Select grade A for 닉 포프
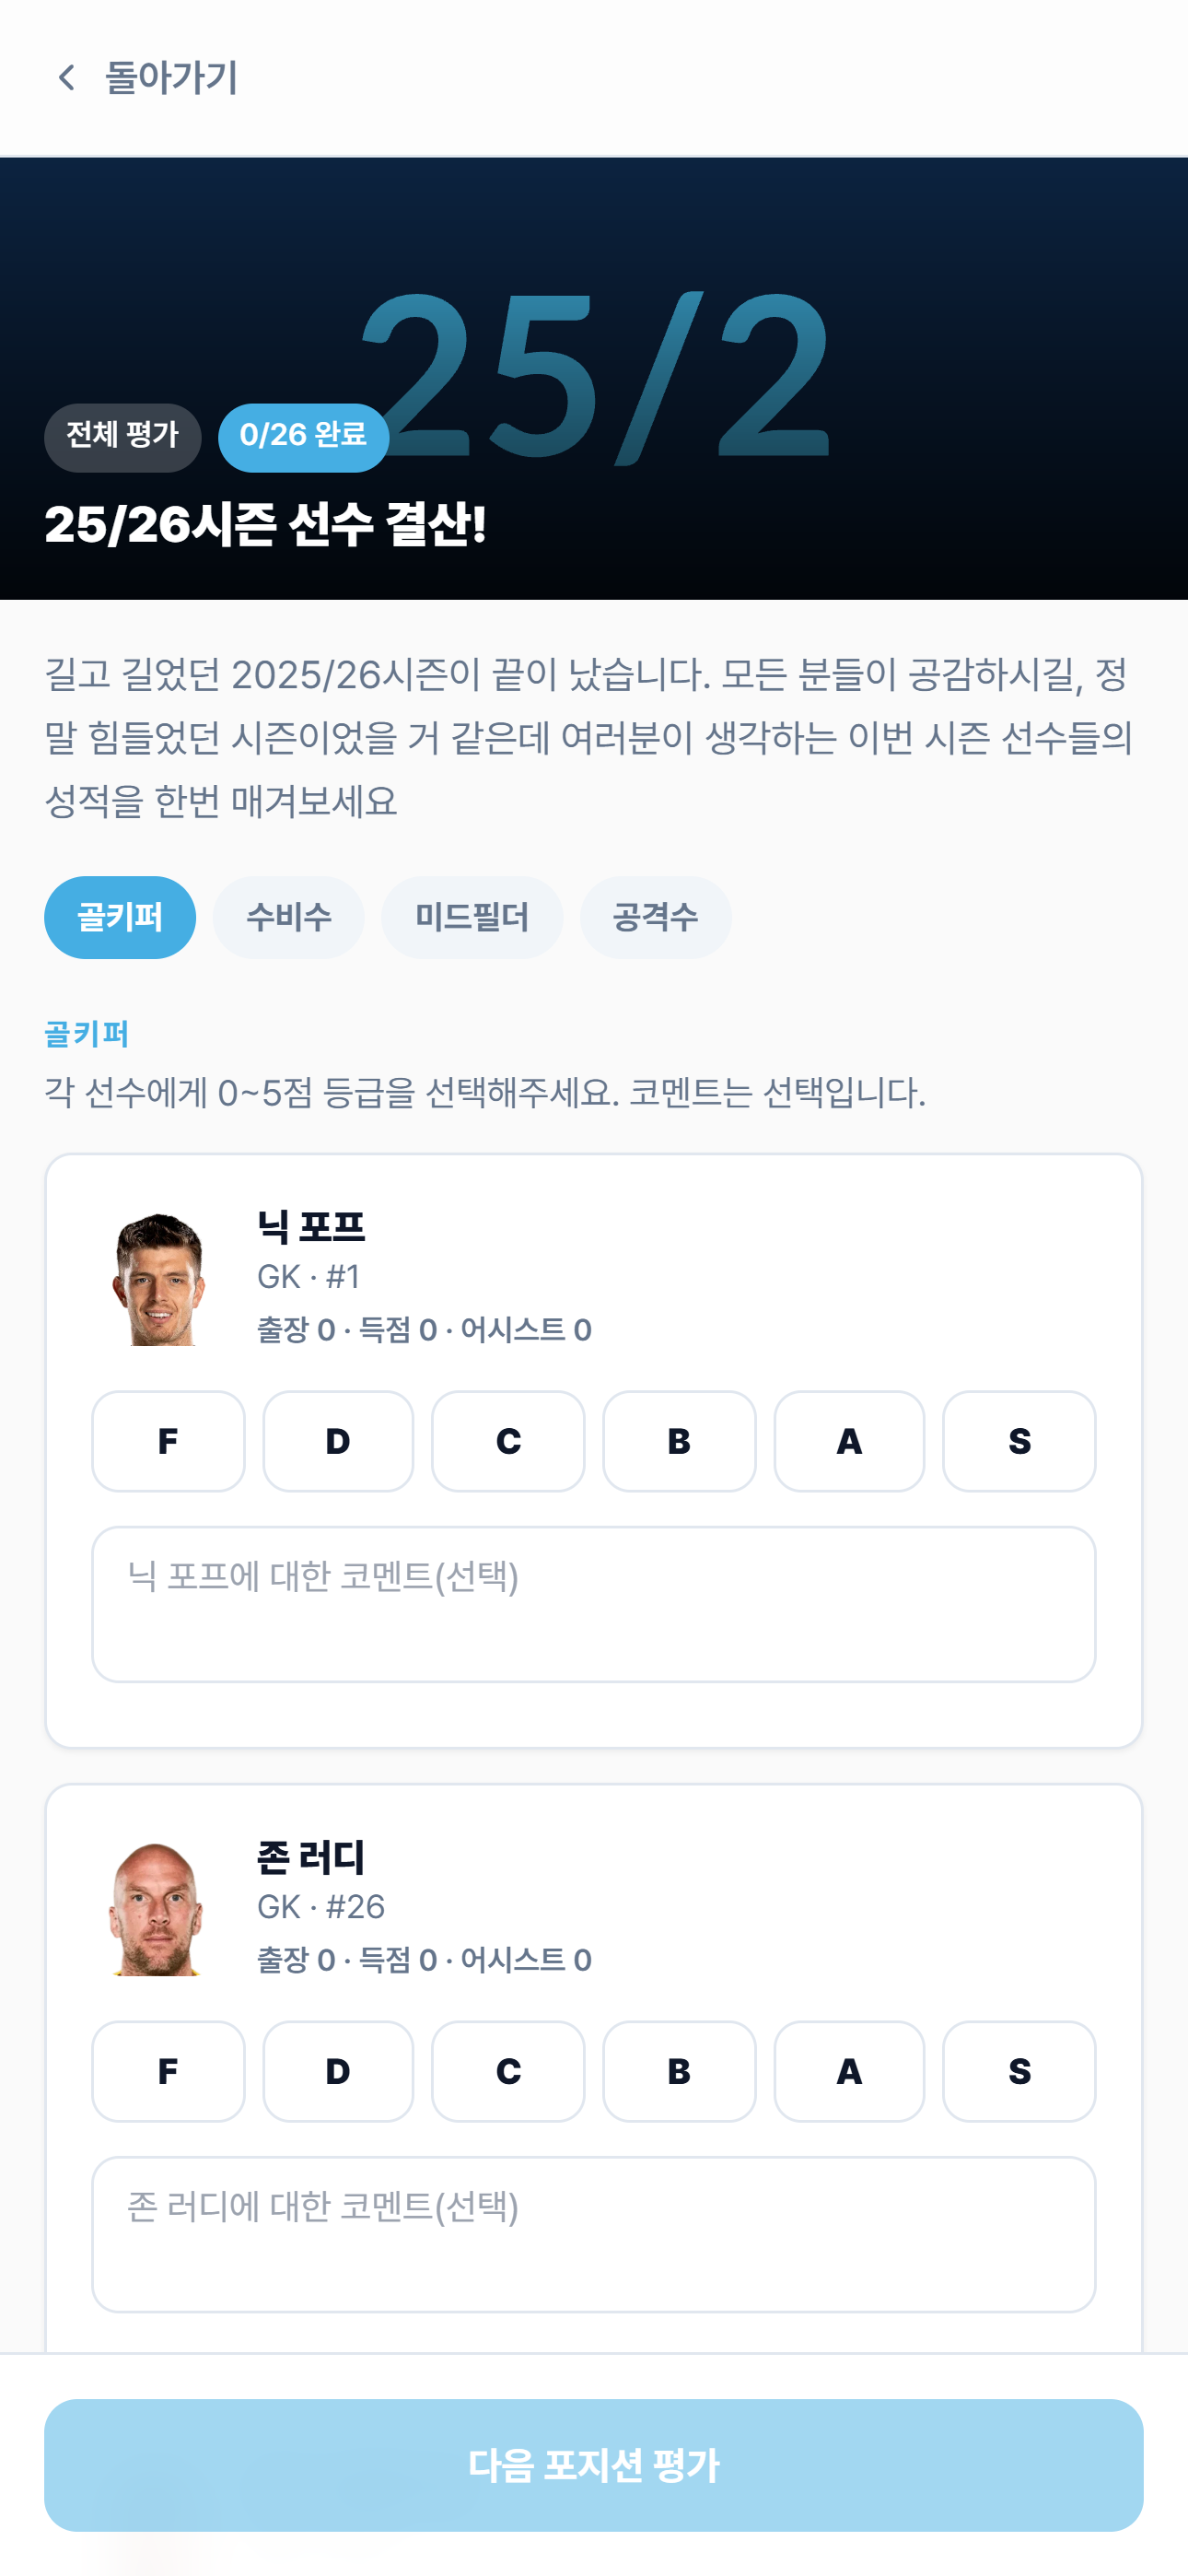The height and width of the screenshot is (2576, 1188). point(849,1440)
